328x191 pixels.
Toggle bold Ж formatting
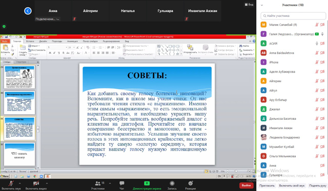(50, 53)
